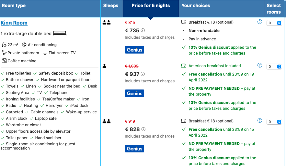The width and height of the screenshot is (286, 166).
Task: Click help icon beside American breakfast included
Action: tap(260, 65)
